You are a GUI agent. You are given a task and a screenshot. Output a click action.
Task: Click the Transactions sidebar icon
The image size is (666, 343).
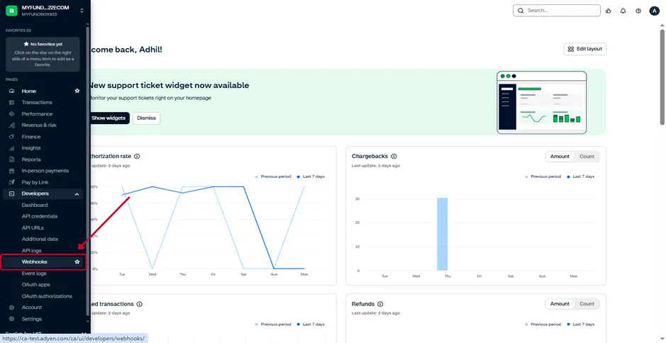coord(12,103)
